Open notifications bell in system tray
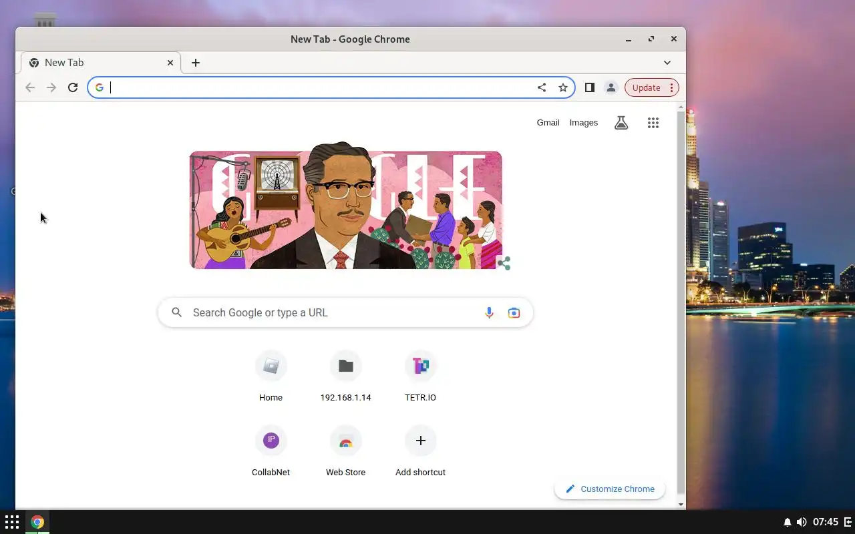 [x=788, y=522]
